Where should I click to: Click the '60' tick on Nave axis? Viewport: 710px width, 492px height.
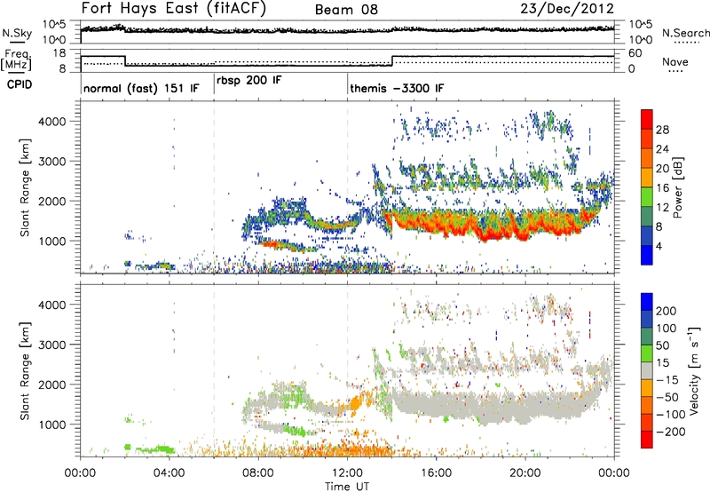(635, 53)
